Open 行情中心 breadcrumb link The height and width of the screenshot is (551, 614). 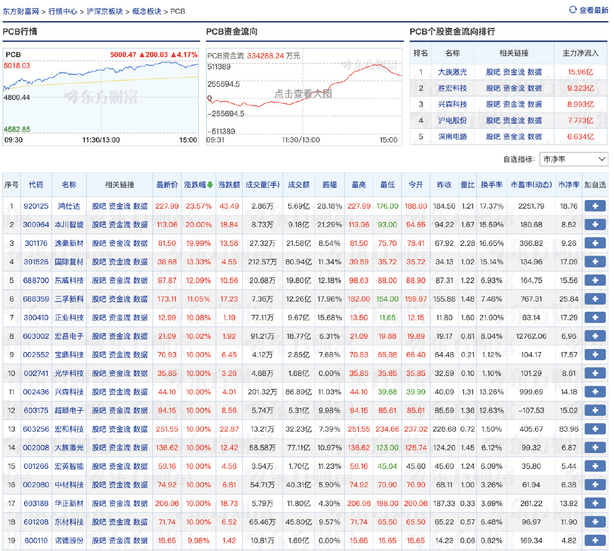coord(63,11)
